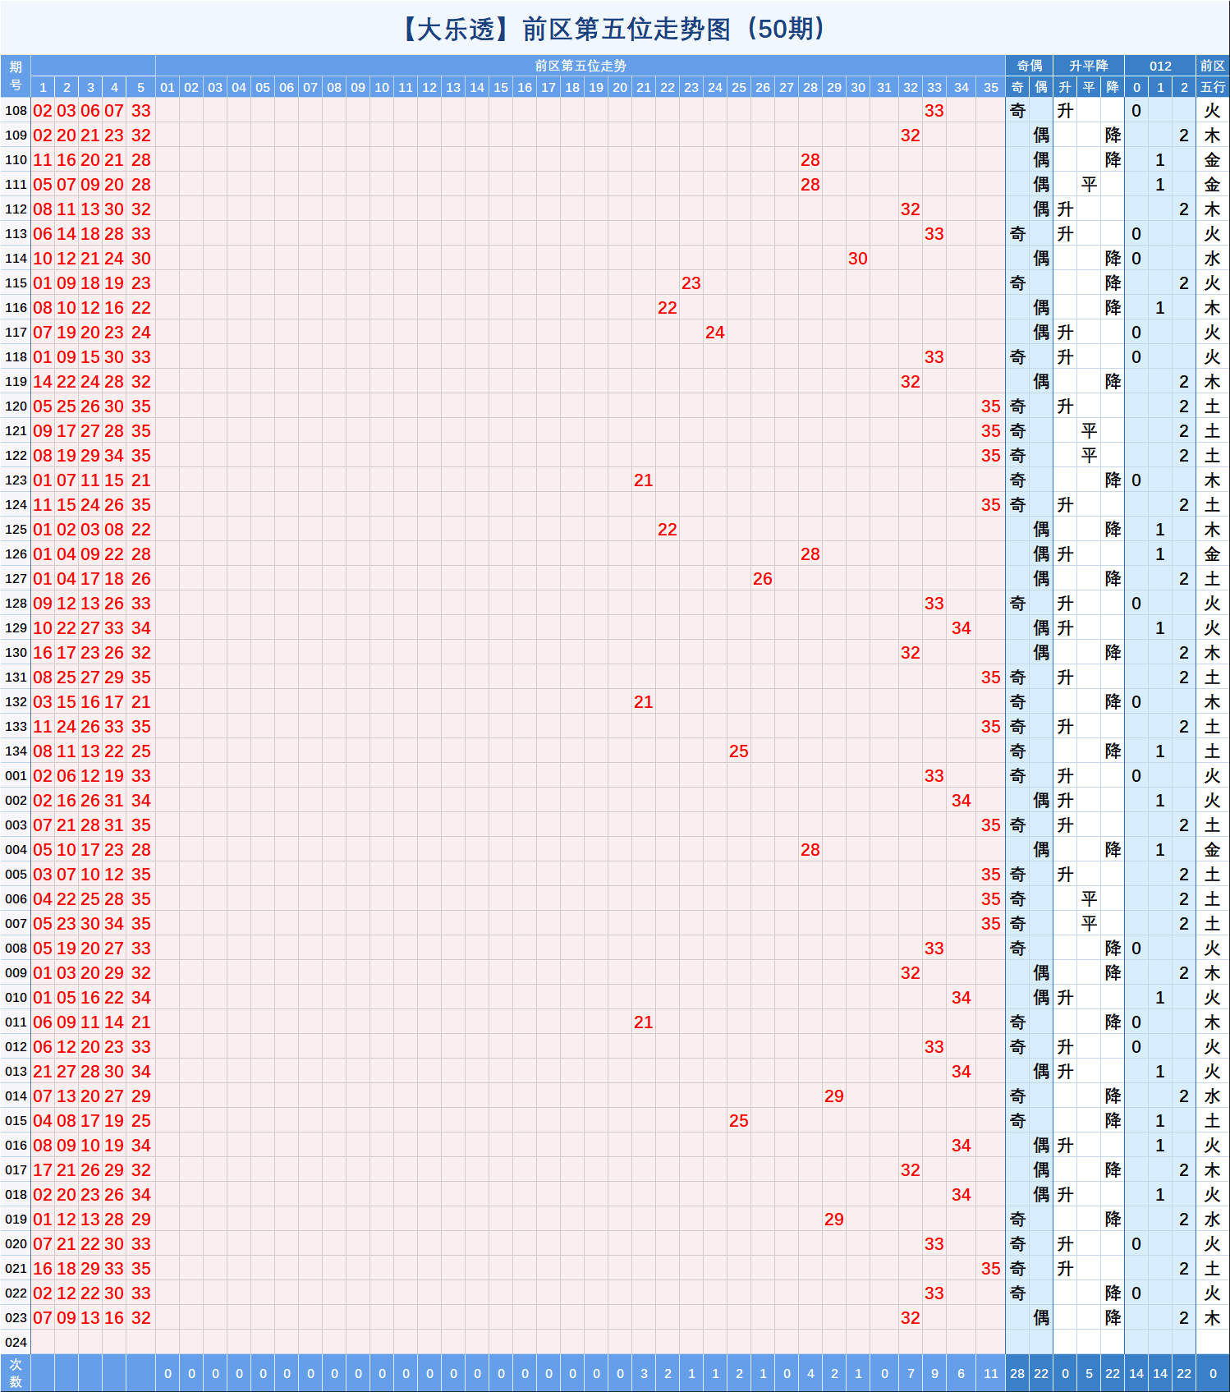Click 平 in row 007
This screenshot has height=1392, width=1230.
point(1089,923)
